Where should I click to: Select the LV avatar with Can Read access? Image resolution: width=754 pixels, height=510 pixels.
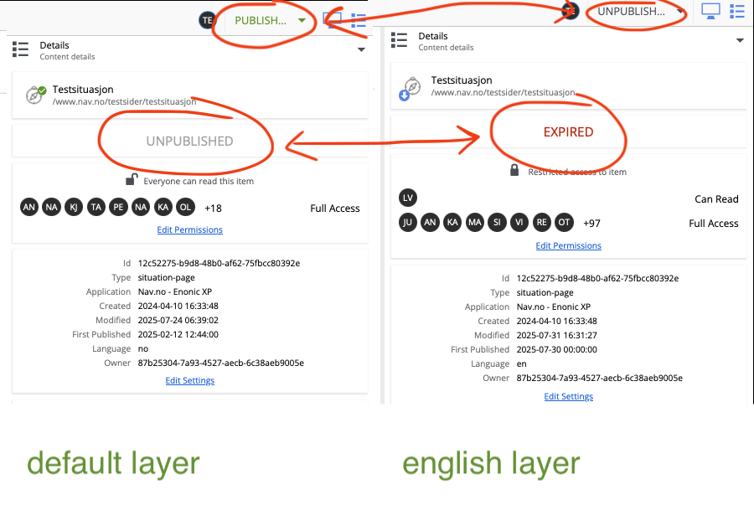[x=408, y=198]
